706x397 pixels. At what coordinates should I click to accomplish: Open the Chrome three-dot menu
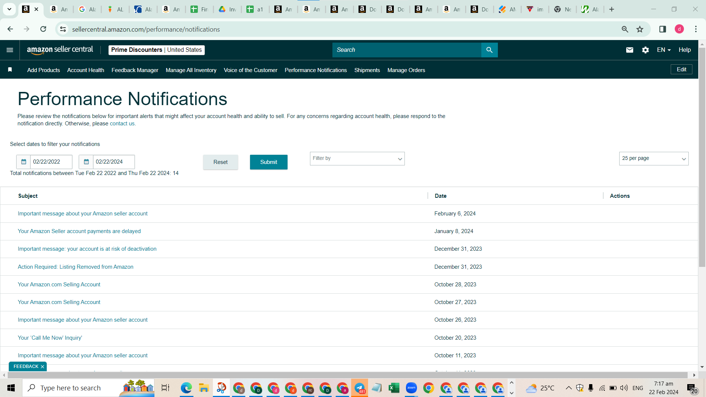[696, 29]
